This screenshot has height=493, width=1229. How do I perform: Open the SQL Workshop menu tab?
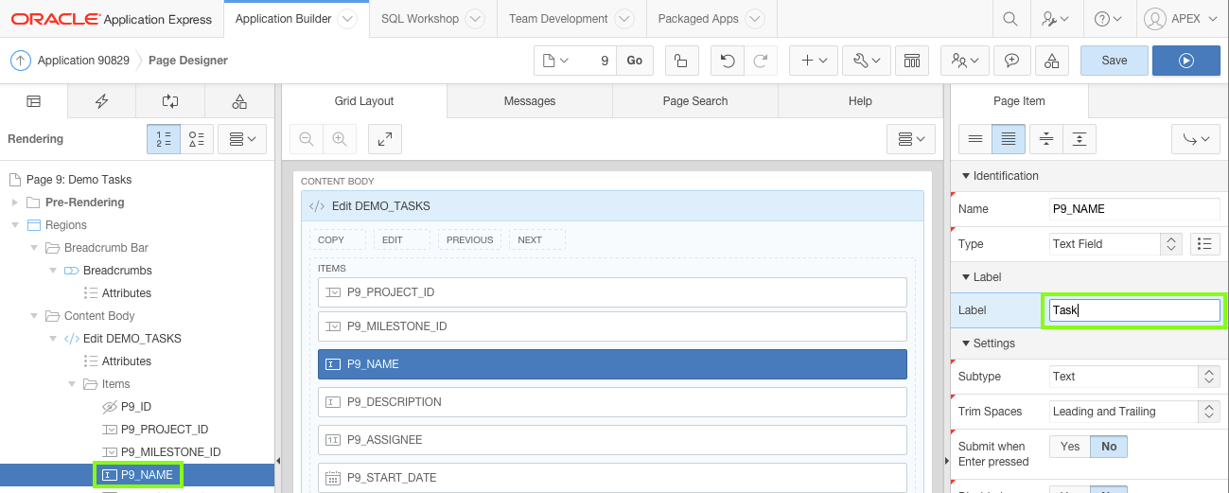click(x=420, y=19)
